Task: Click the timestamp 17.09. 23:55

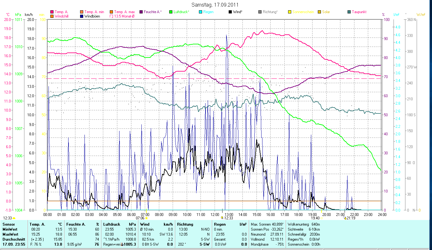Action: 14,244
